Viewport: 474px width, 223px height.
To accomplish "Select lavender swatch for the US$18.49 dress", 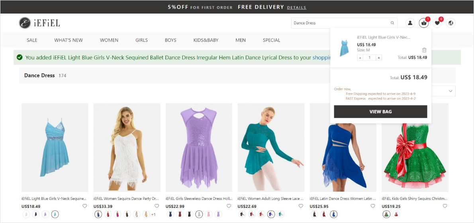I will click(x=45, y=214).
